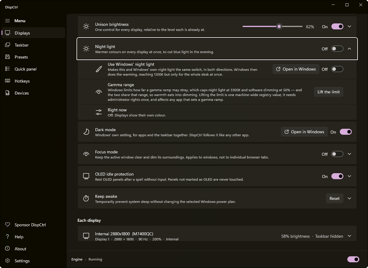
Task: Collapse the Night light section chevron
Action: tap(349, 49)
